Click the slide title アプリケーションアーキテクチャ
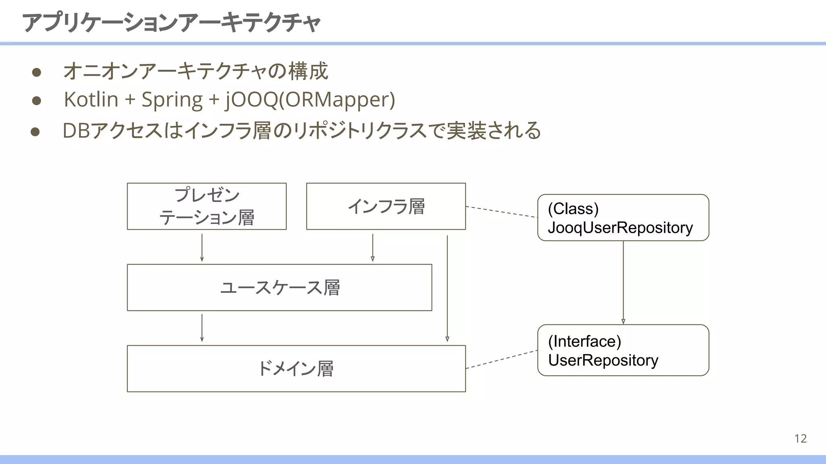 171,23
